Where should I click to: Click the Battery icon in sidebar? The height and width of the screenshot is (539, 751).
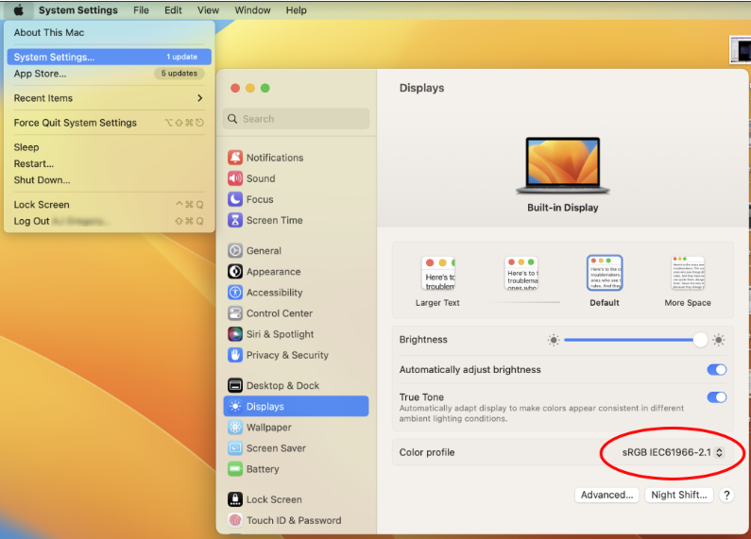click(234, 469)
